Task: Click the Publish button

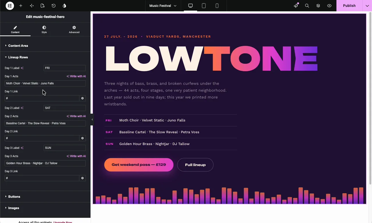Action: (x=349, y=6)
